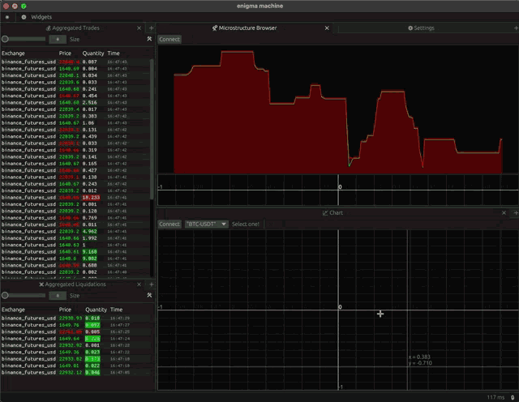Adjust the Size slider in Aggregated Trades
Image resolution: width=519 pixels, height=402 pixels.
(x=24, y=39)
